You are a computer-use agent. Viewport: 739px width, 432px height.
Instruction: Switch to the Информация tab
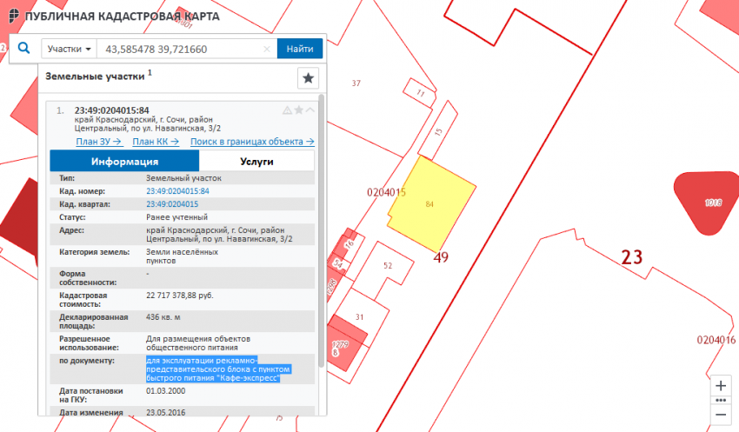click(x=124, y=161)
